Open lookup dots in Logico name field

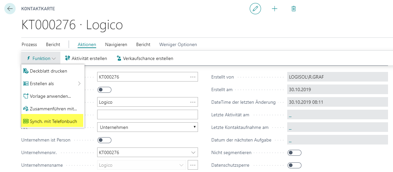point(193,102)
